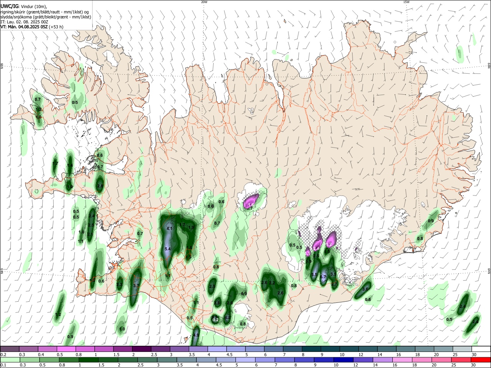The height and width of the screenshot is (368, 491).
Task: Click the bright red swatch ending the lower legend
Action: [x=481, y=360]
